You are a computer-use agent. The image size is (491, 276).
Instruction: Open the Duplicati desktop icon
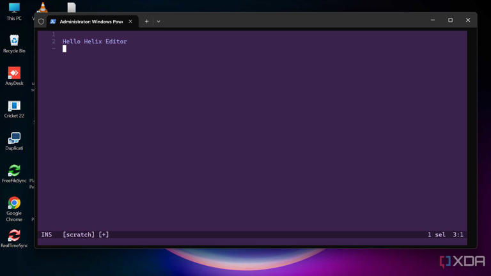coord(14,139)
